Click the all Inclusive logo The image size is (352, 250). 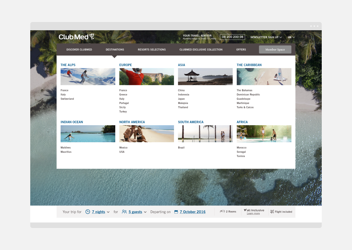254,210
